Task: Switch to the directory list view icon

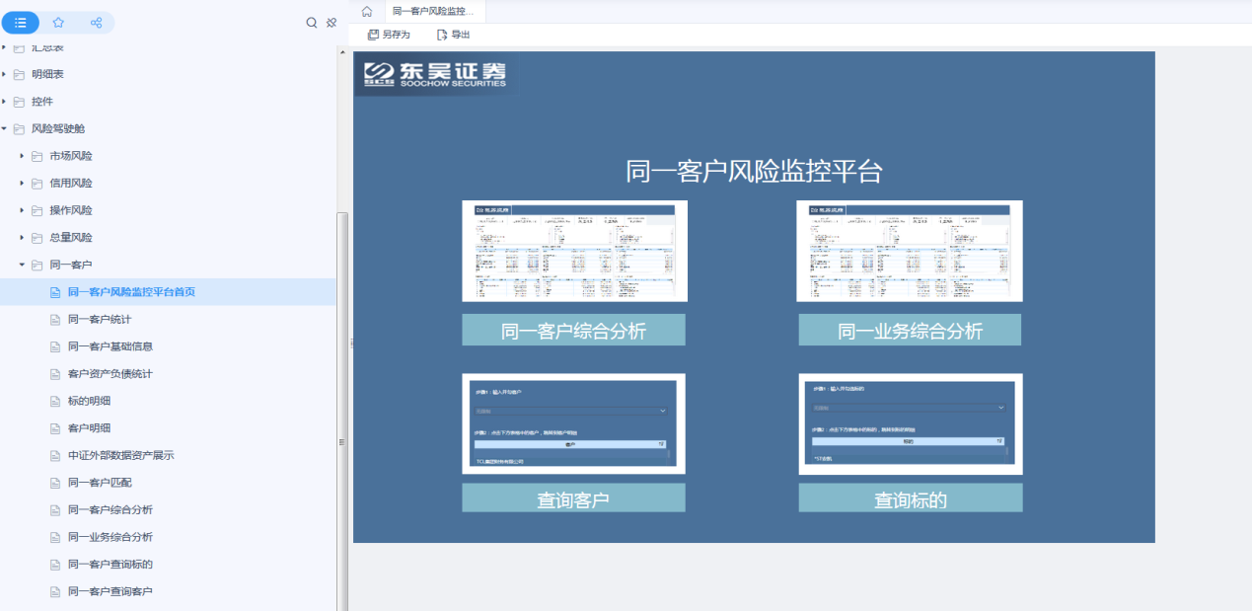Action: tap(21, 23)
